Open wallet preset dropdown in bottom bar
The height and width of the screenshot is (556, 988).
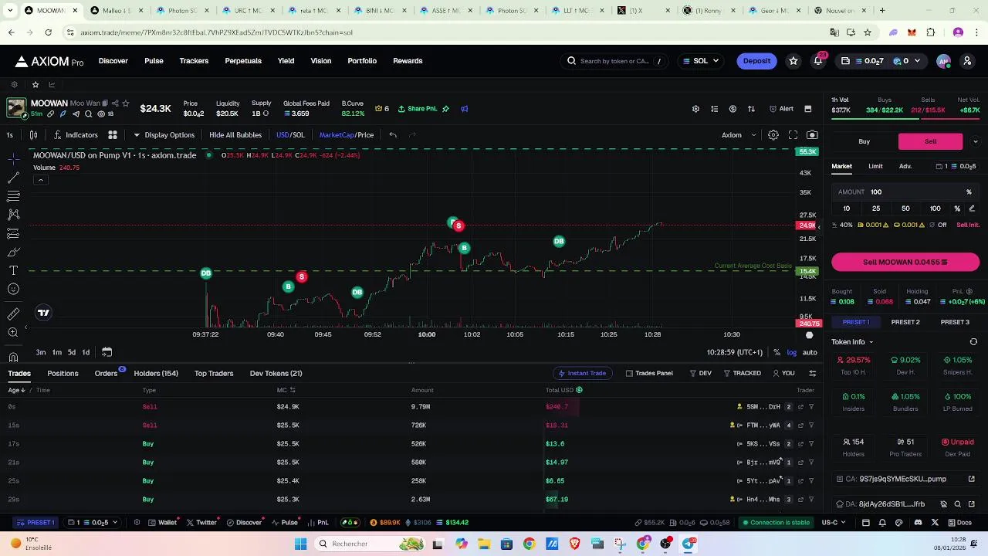click(x=93, y=523)
